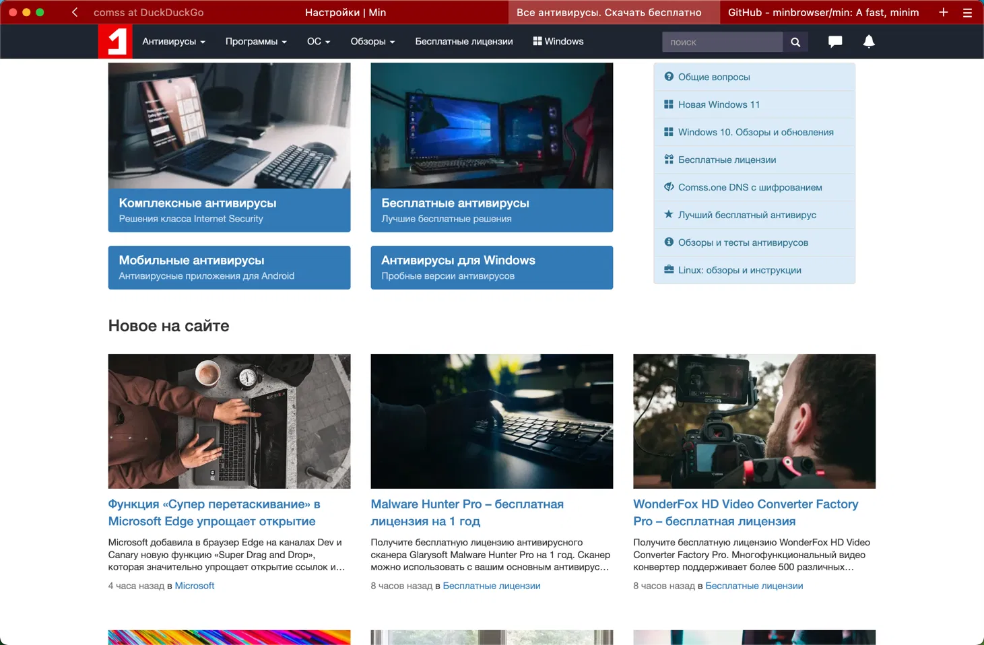Open the Комплексные антивирусы heading link
The height and width of the screenshot is (645, 984).
(197, 203)
